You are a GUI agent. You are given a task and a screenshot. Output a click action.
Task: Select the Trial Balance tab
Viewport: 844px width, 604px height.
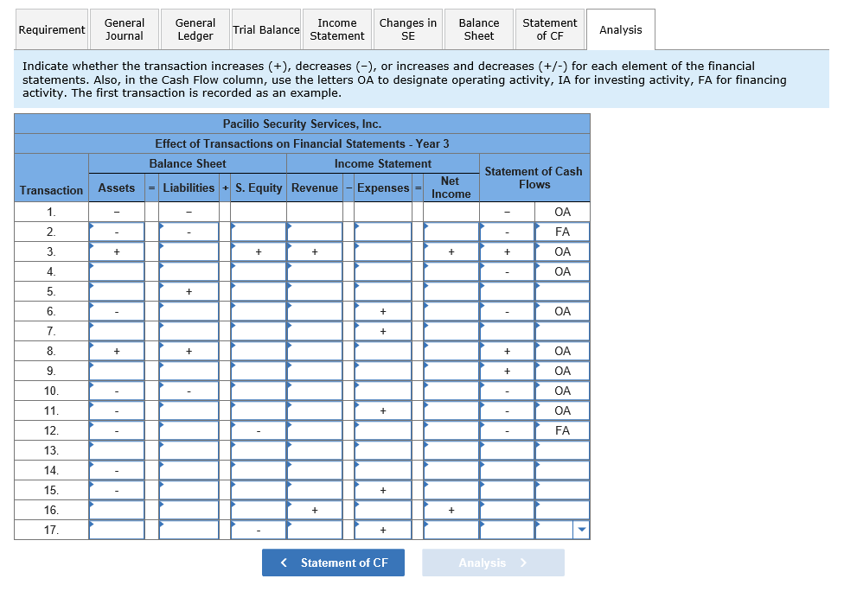(265, 29)
